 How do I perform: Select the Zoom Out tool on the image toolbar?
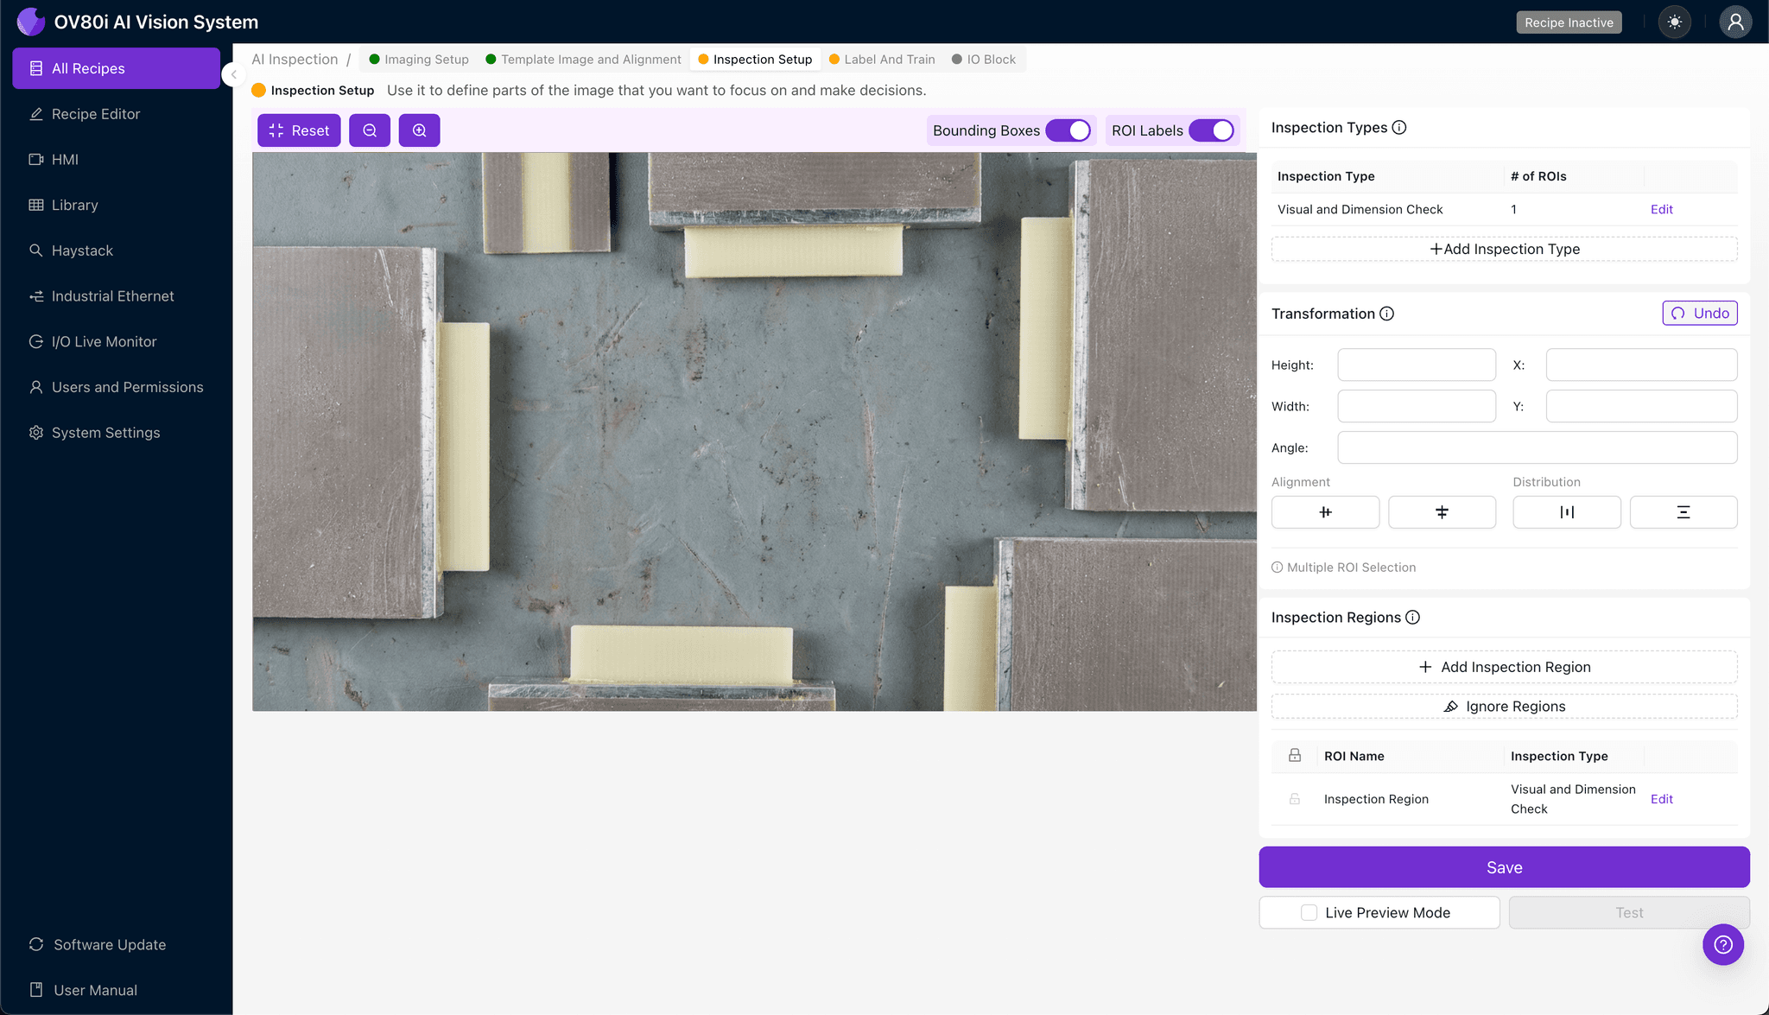point(370,130)
